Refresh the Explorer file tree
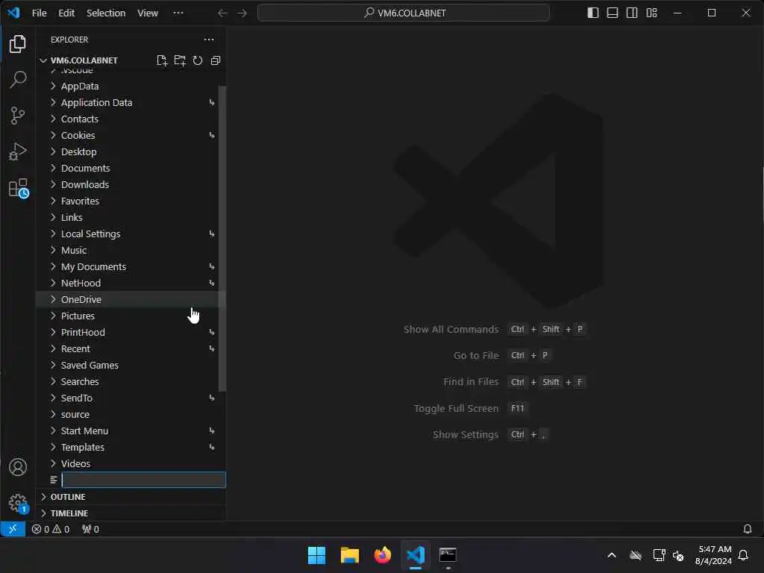 point(197,60)
